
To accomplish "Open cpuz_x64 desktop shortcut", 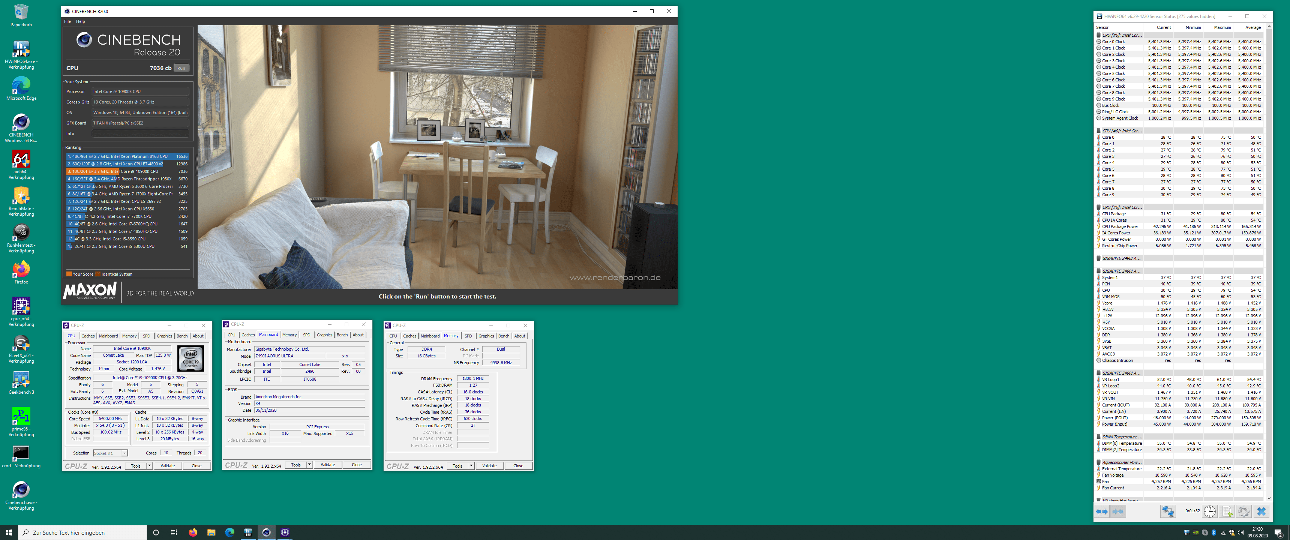I will pyautogui.click(x=21, y=312).
